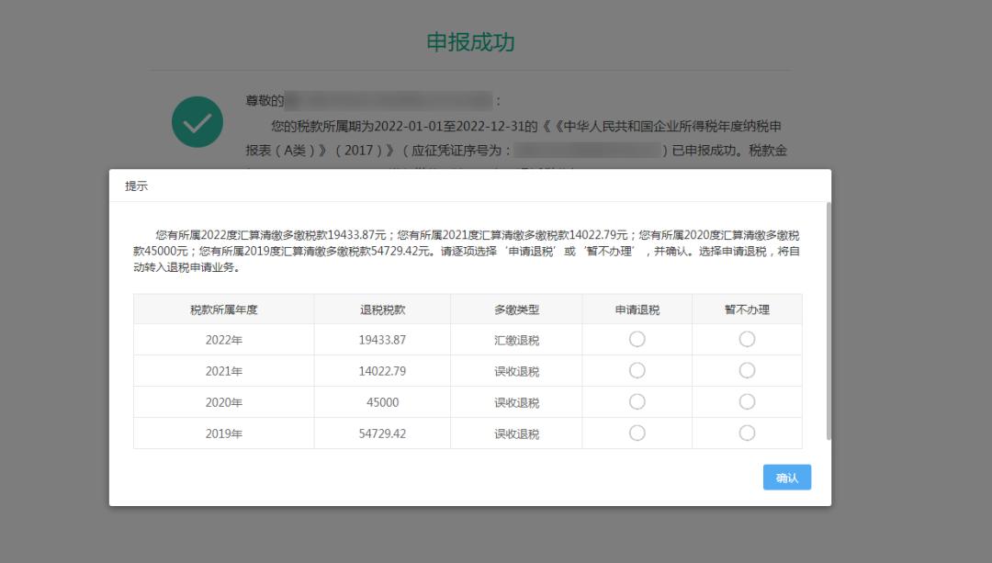Select 暂不办理 radio button for 2020年
This screenshot has width=992, height=563.
point(747,401)
